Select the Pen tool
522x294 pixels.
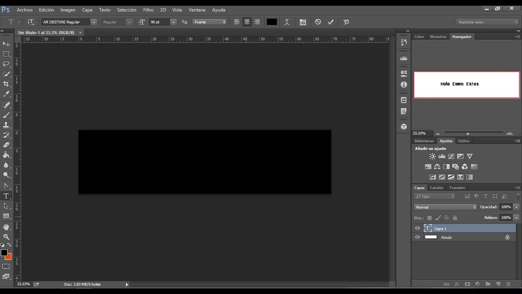coord(6,186)
